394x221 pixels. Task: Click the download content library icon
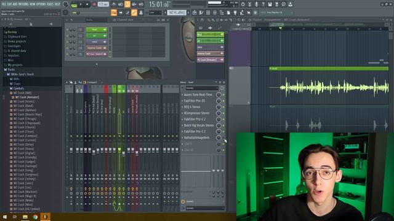pyautogui.click(x=290, y=4)
